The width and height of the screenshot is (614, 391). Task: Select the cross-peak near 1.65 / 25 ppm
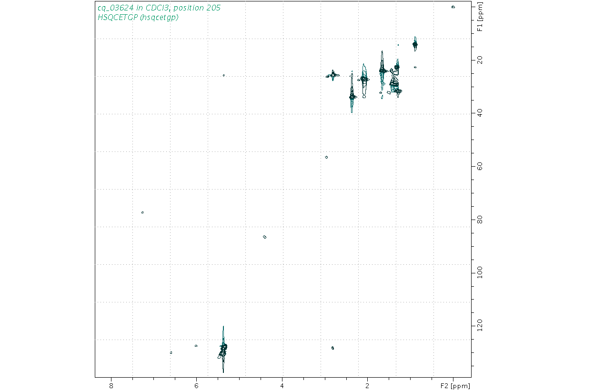(x=382, y=70)
